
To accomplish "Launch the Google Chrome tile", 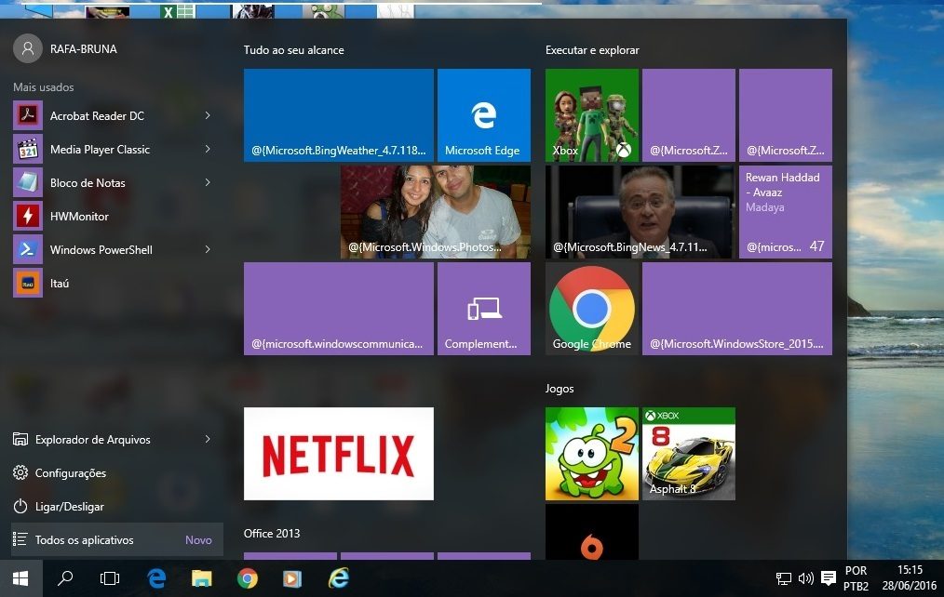I will point(592,309).
